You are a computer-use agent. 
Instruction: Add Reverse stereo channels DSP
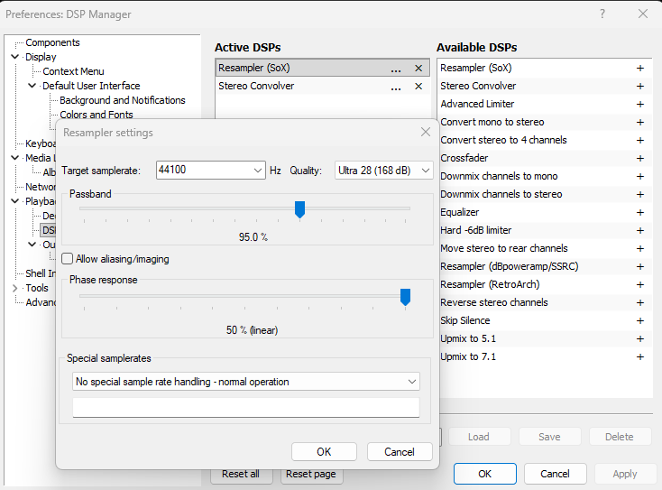click(x=640, y=303)
